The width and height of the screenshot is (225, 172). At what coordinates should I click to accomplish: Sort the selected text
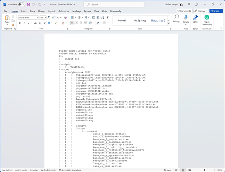point(103,17)
